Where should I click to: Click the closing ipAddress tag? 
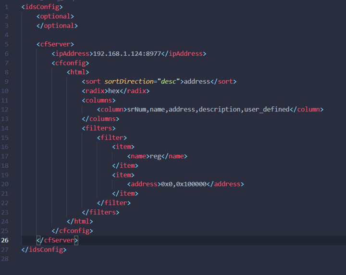184,54
